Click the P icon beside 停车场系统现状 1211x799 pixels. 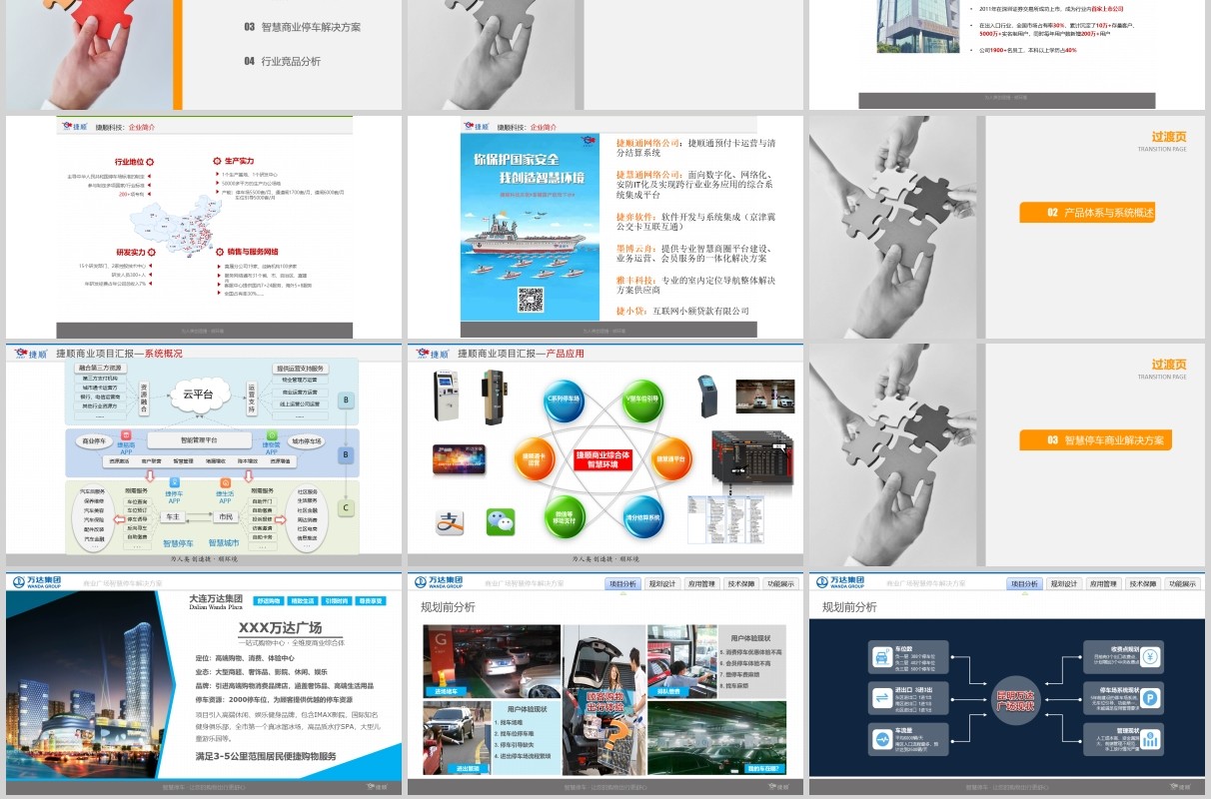click(1151, 697)
